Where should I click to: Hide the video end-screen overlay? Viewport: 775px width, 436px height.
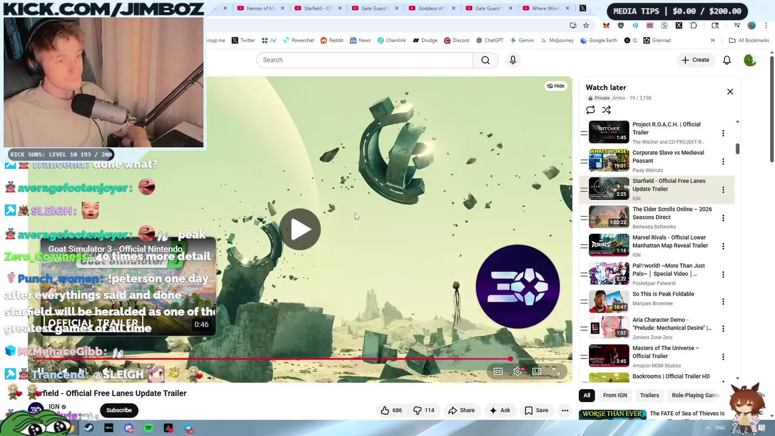[x=556, y=86]
